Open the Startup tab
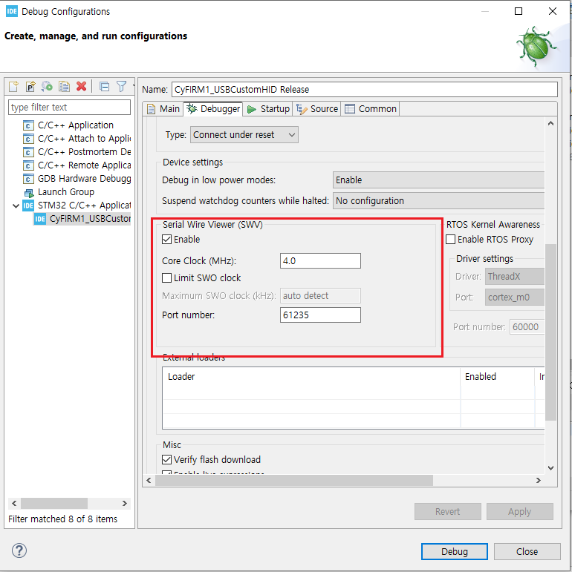The height and width of the screenshot is (572, 572). (268, 109)
